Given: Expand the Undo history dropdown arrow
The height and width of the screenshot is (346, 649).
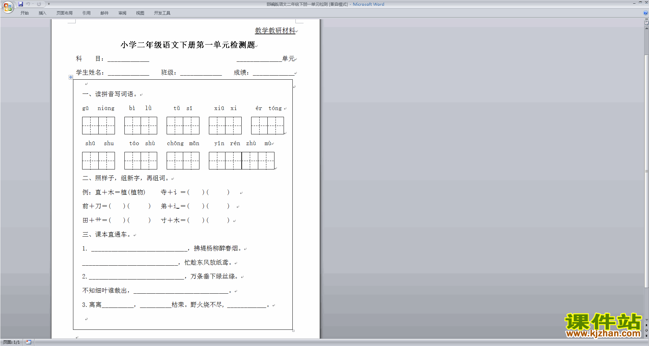Looking at the screenshot, I should [x=33, y=4].
